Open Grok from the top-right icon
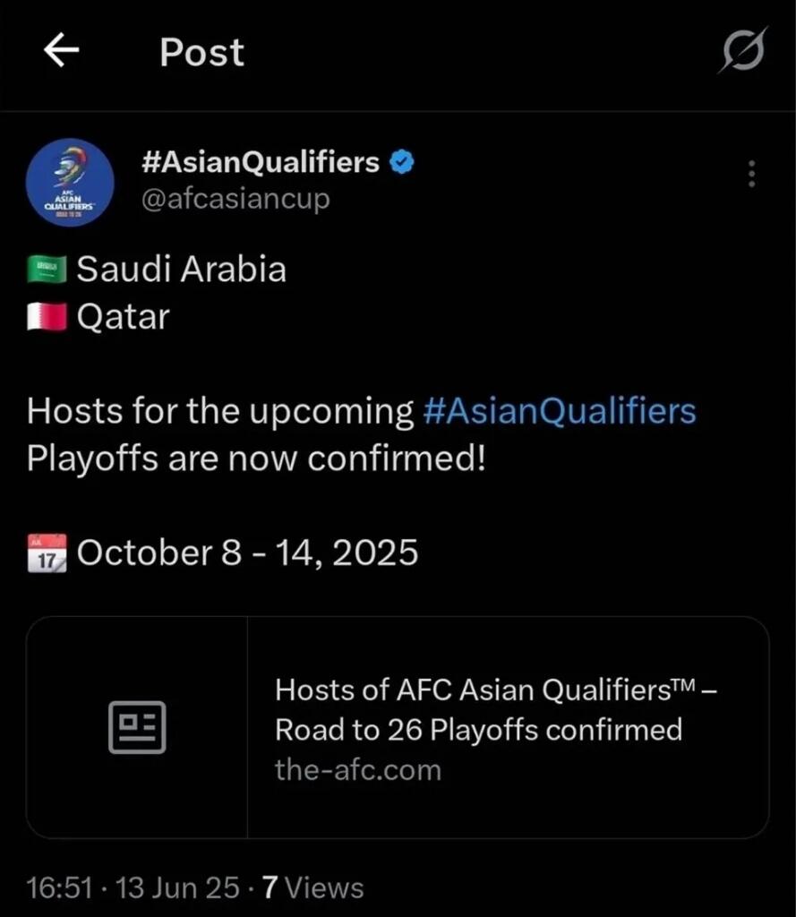This screenshot has height=917, width=796. [x=742, y=51]
